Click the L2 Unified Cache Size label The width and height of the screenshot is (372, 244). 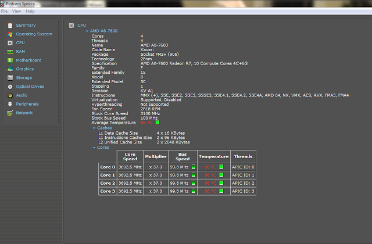(120, 142)
